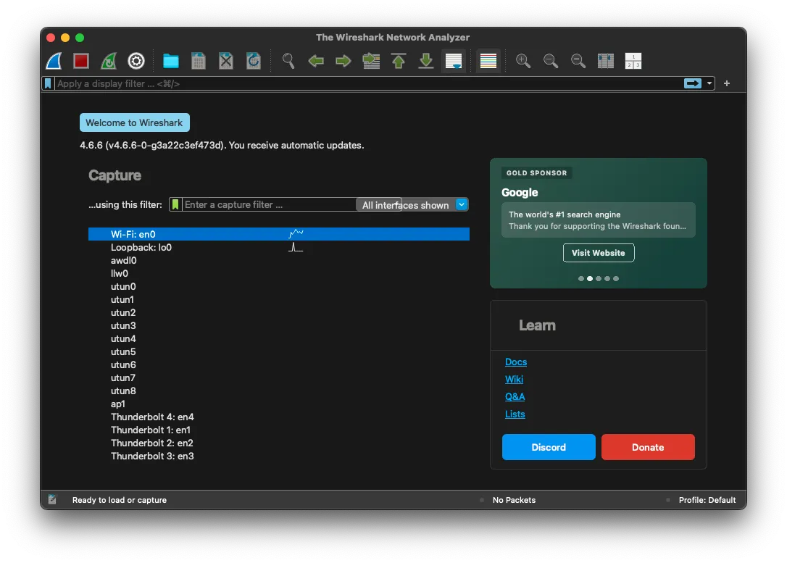This screenshot has height=563, width=787.
Task: Open the All interfaces shown dropdown
Action: (x=412, y=205)
